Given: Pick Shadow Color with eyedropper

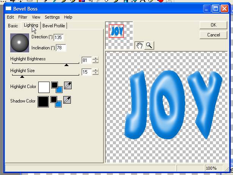Looking at the screenshot, I should (x=67, y=100).
